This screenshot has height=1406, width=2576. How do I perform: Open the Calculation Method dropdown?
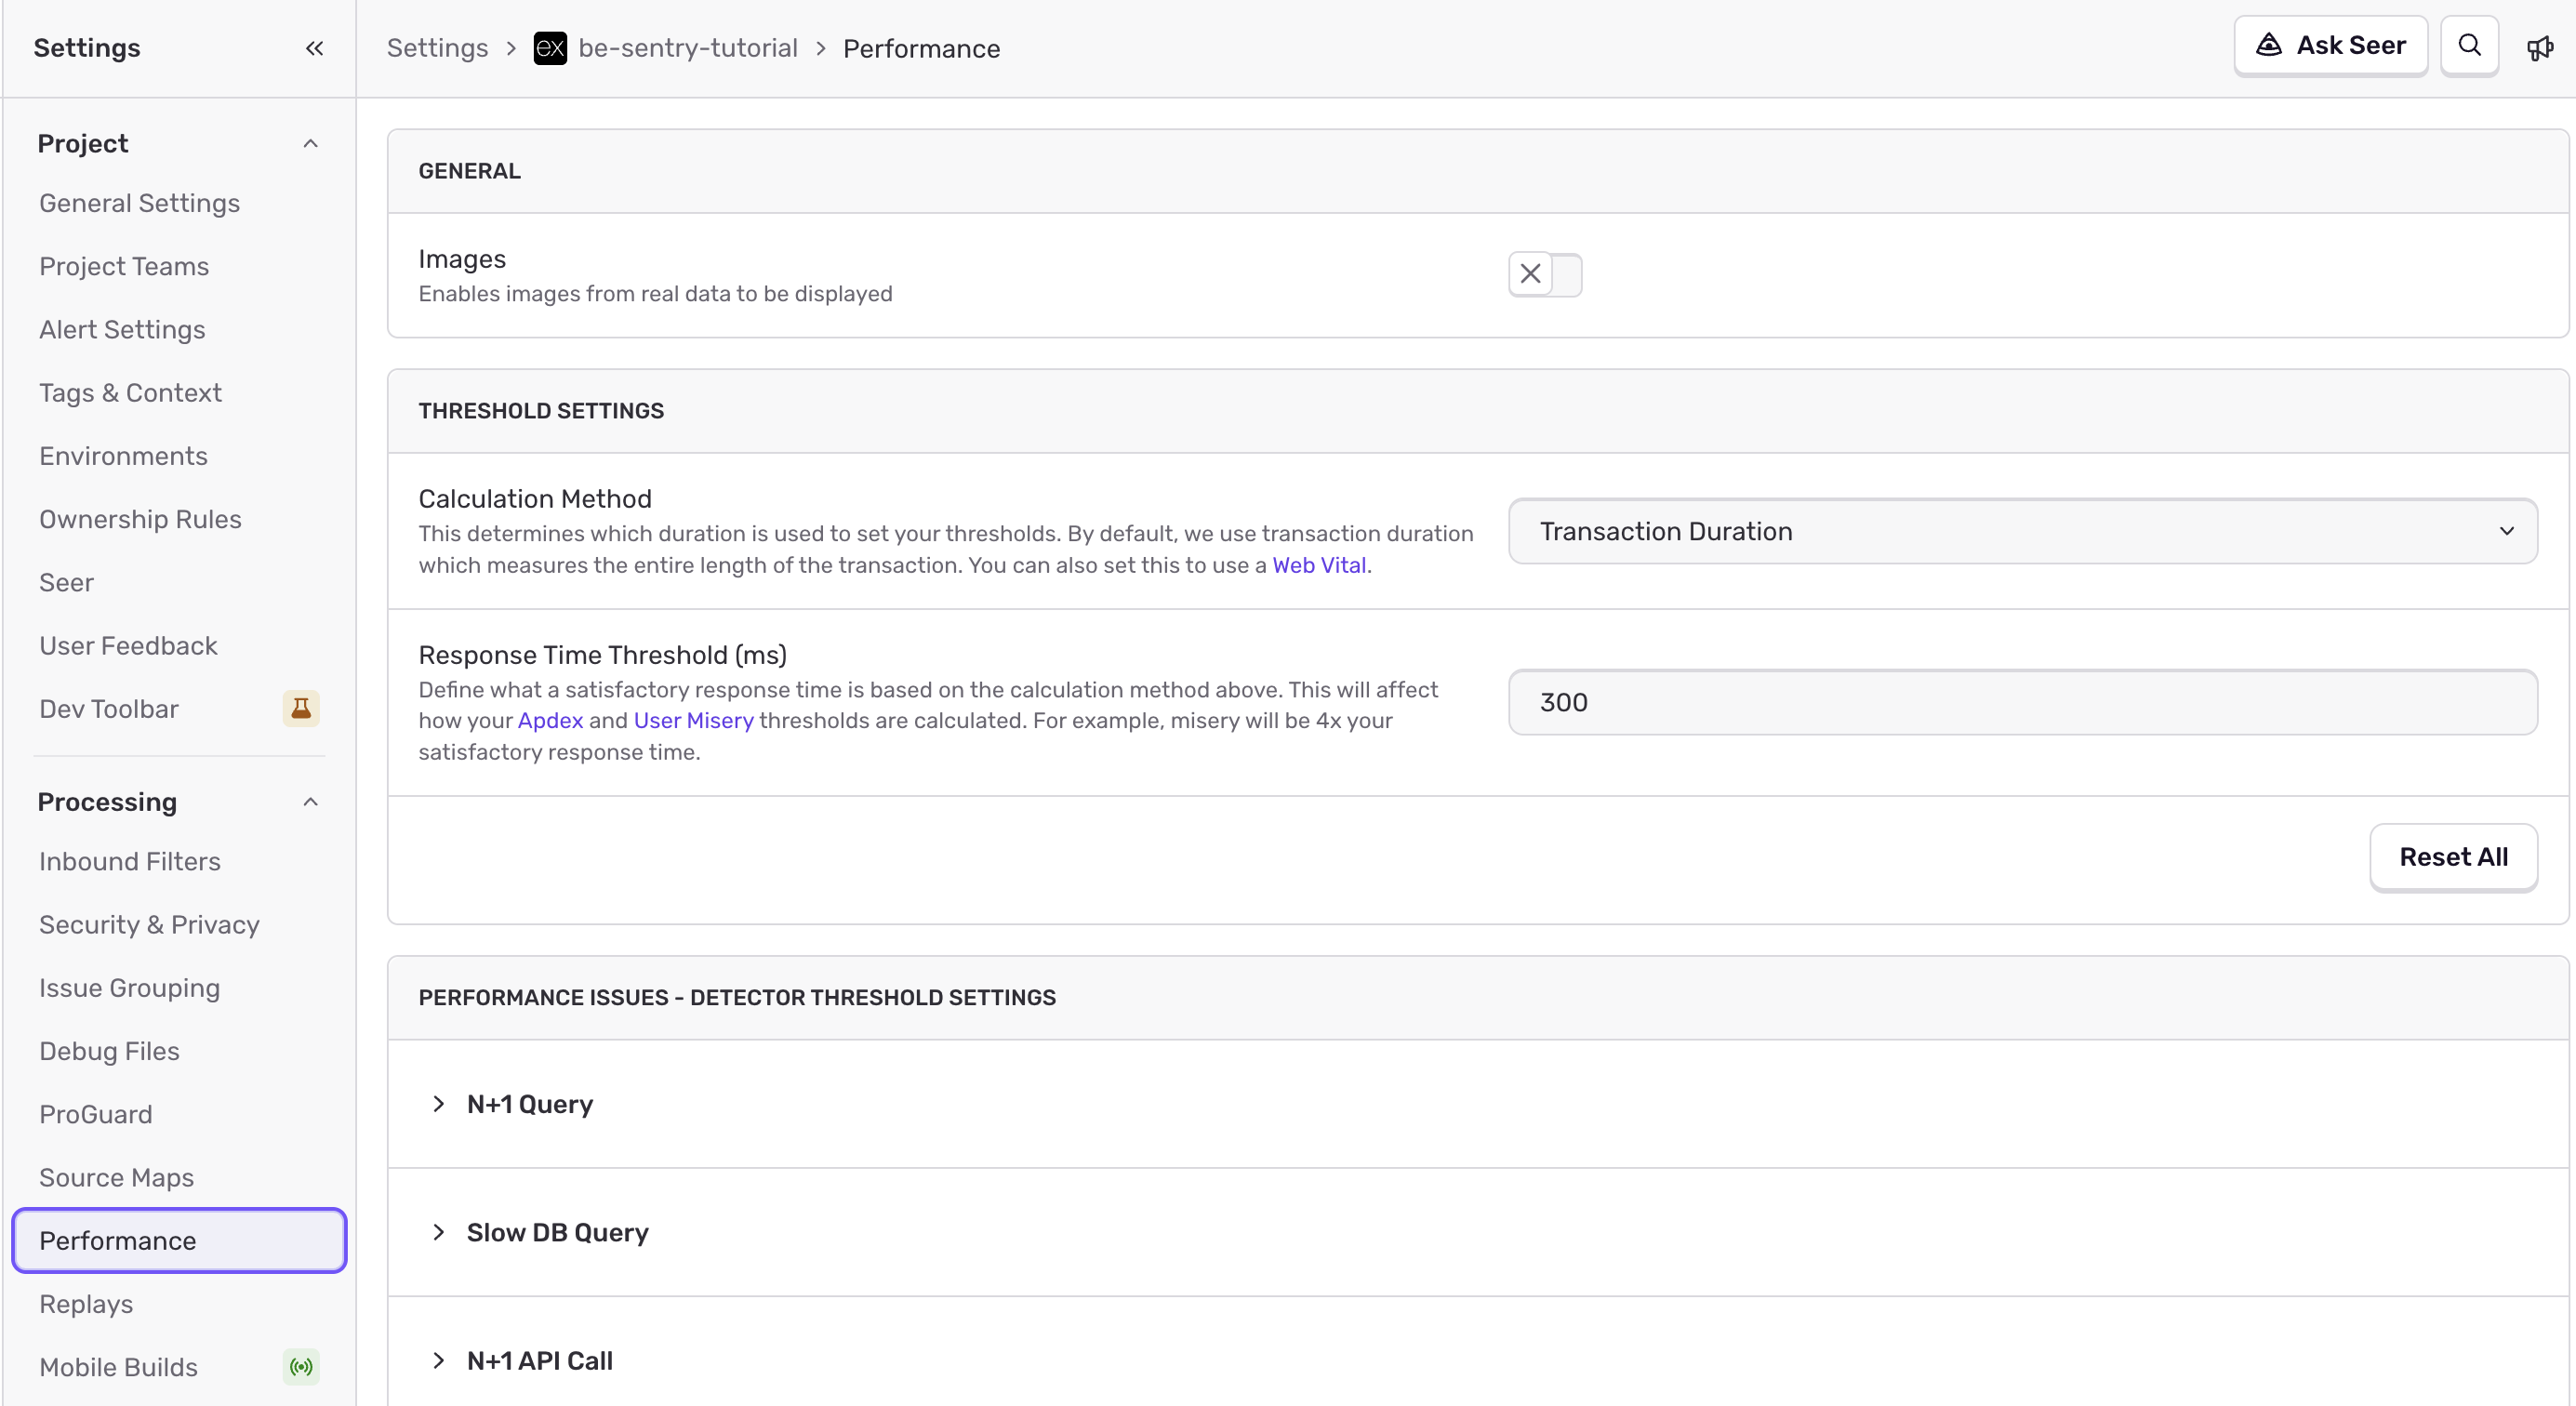(2022, 531)
